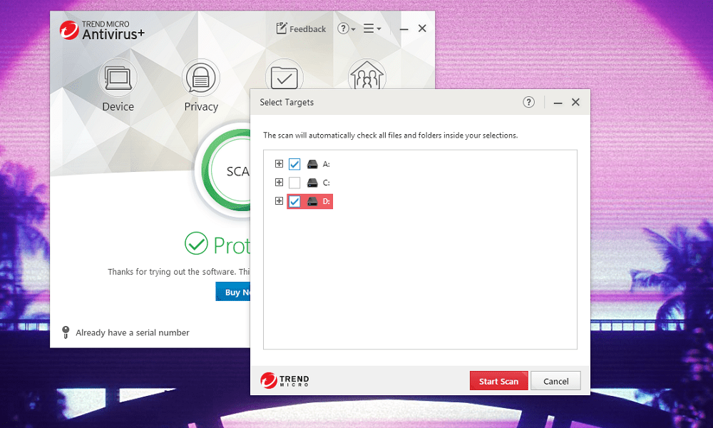Open the Family house icon
Screen dimensions: 713x428
click(367, 75)
